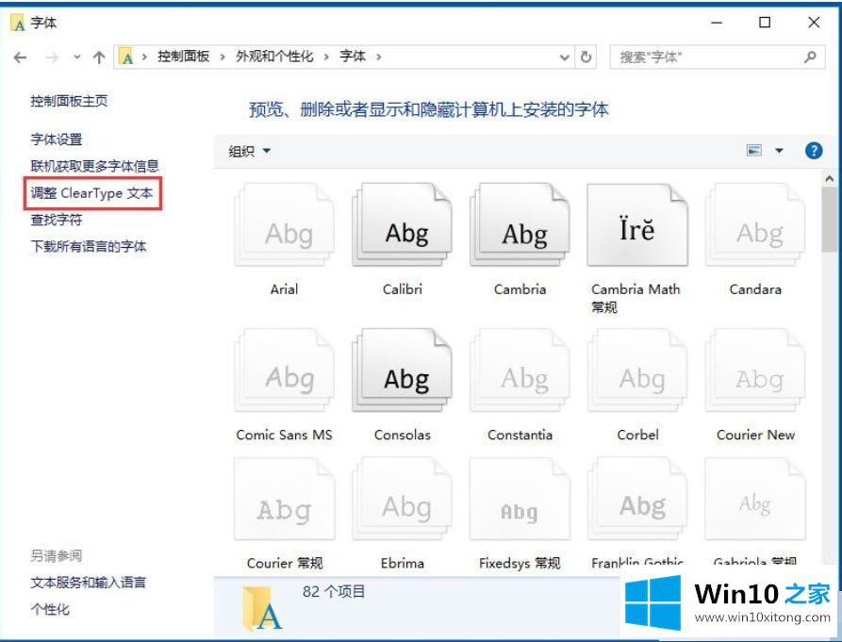Minimize the 字体 window

[x=717, y=23]
